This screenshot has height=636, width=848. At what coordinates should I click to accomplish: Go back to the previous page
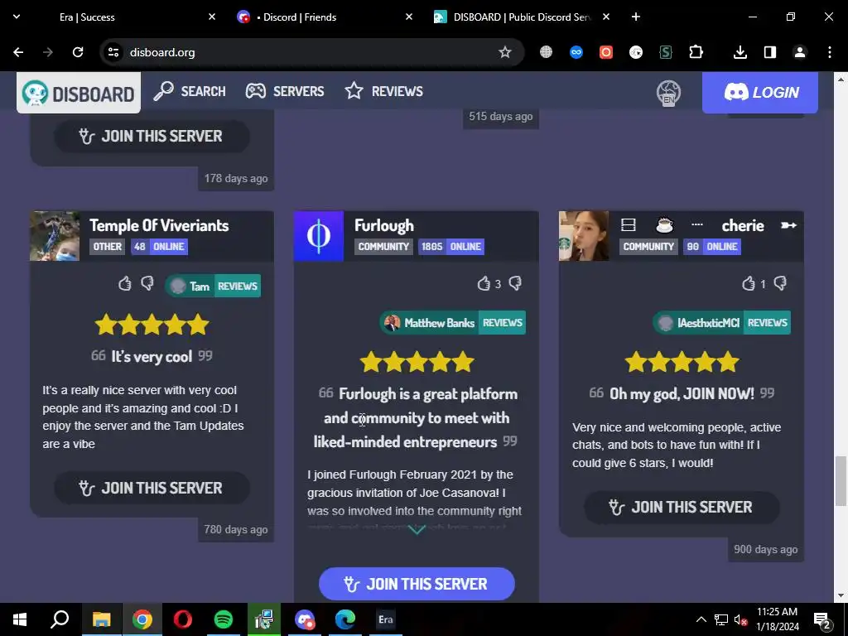tap(18, 52)
